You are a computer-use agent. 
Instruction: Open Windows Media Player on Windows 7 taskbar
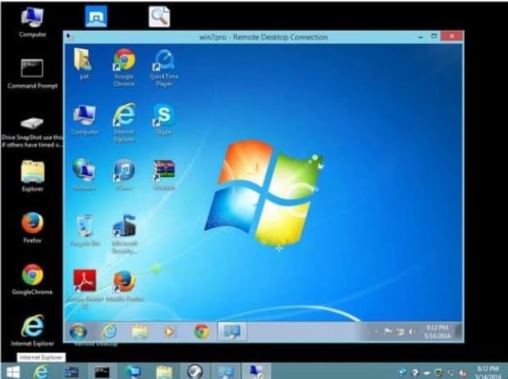tap(170, 332)
